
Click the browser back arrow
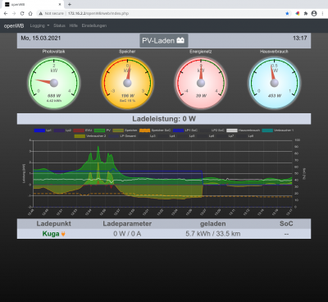click(x=6, y=13)
